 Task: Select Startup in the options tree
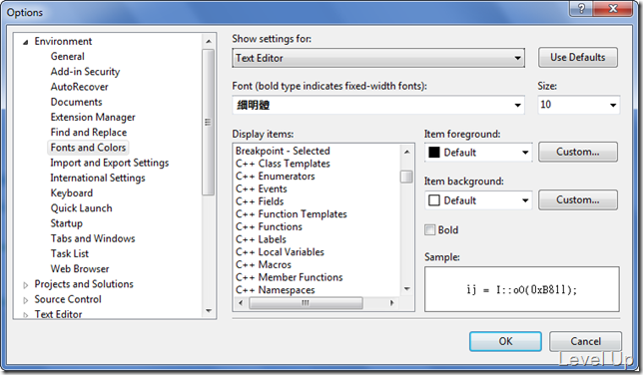pyautogui.click(x=67, y=223)
